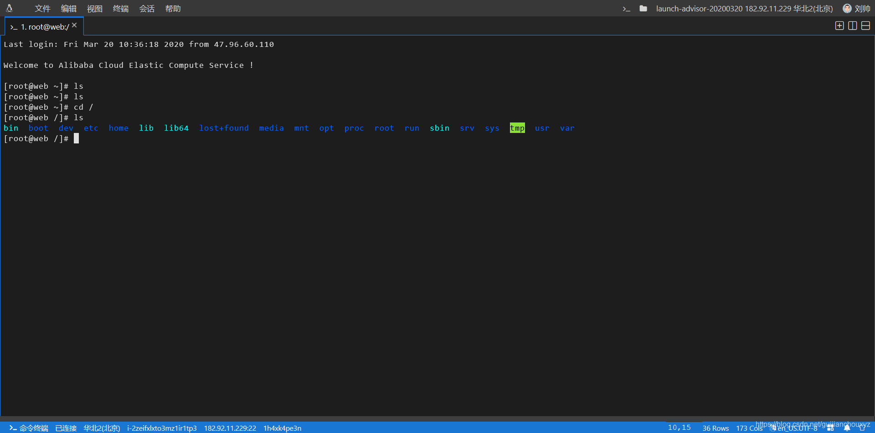875x433 pixels.
Task: Click the Last login line in terminal
Action: point(139,44)
